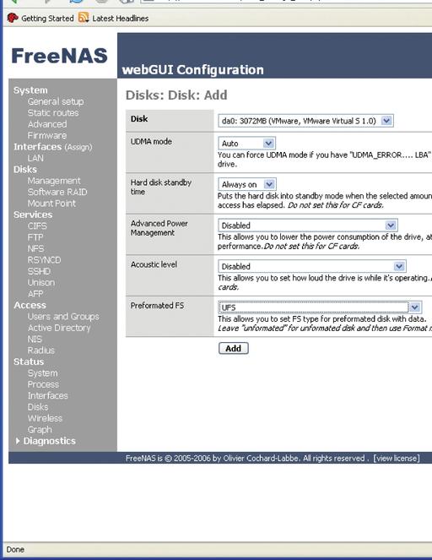Open the Preformated FS dropdown arrow

point(414,307)
